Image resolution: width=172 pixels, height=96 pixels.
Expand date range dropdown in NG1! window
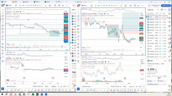click(87, 86)
